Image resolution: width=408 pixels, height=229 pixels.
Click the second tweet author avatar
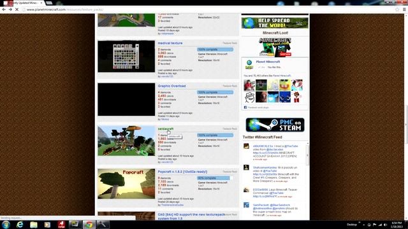[x=246, y=167]
